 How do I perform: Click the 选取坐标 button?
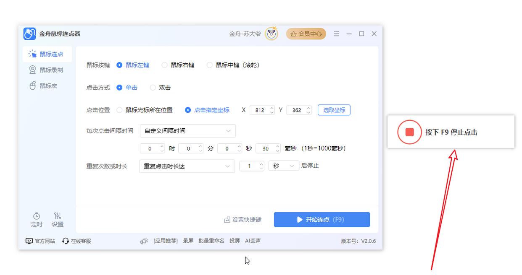click(334, 110)
